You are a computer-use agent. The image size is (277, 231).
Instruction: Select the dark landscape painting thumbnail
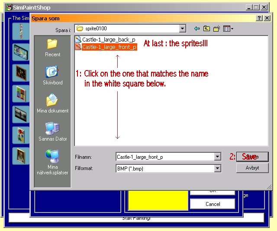coord(21,115)
